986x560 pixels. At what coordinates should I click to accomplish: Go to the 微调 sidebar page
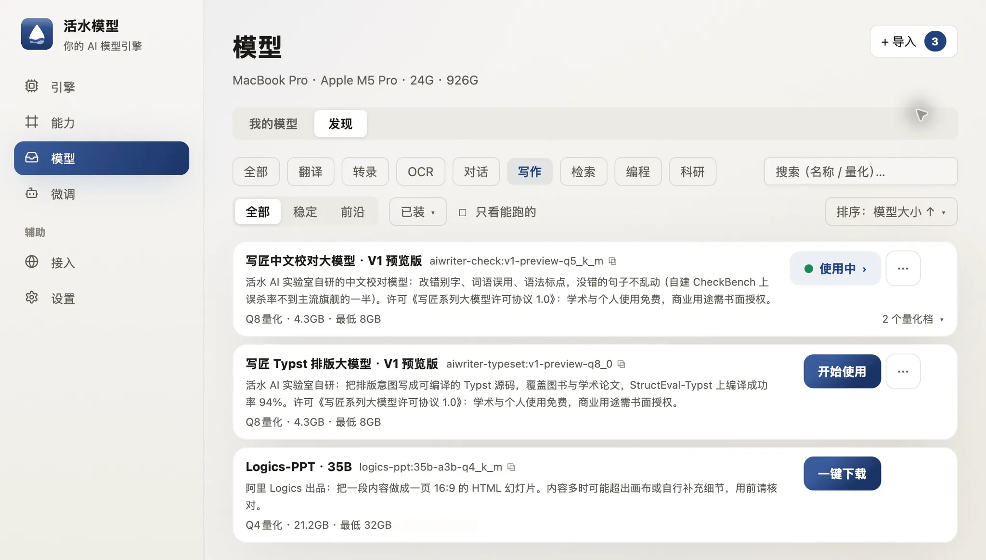click(x=102, y=194)
